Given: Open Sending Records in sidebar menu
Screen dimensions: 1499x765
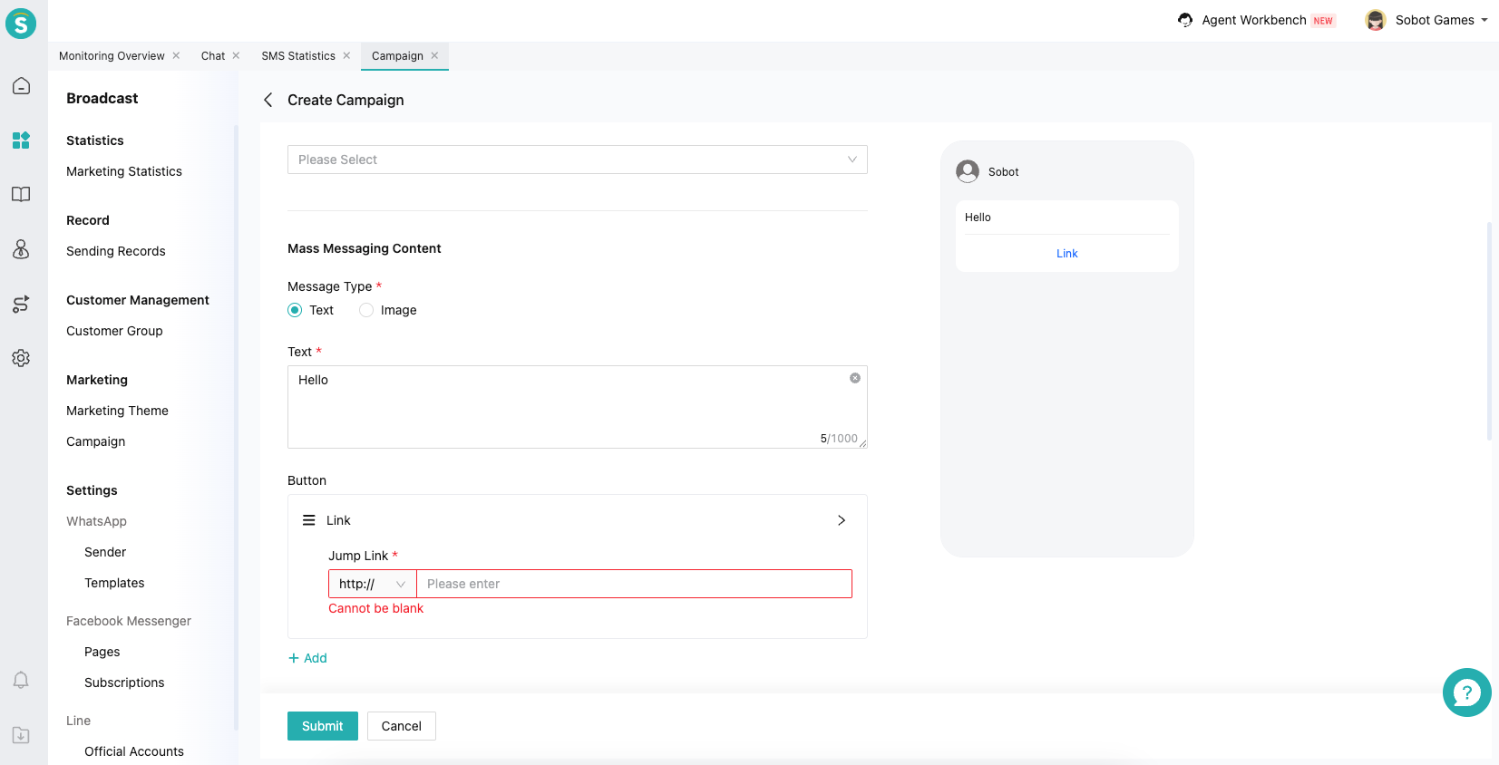Looking at the screenshot, I should tap(116, 251).
